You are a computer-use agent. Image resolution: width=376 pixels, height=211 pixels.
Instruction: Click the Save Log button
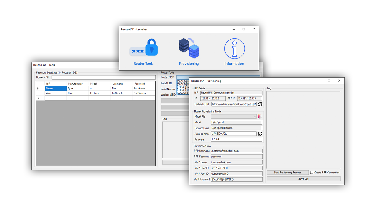pos(303,179)
